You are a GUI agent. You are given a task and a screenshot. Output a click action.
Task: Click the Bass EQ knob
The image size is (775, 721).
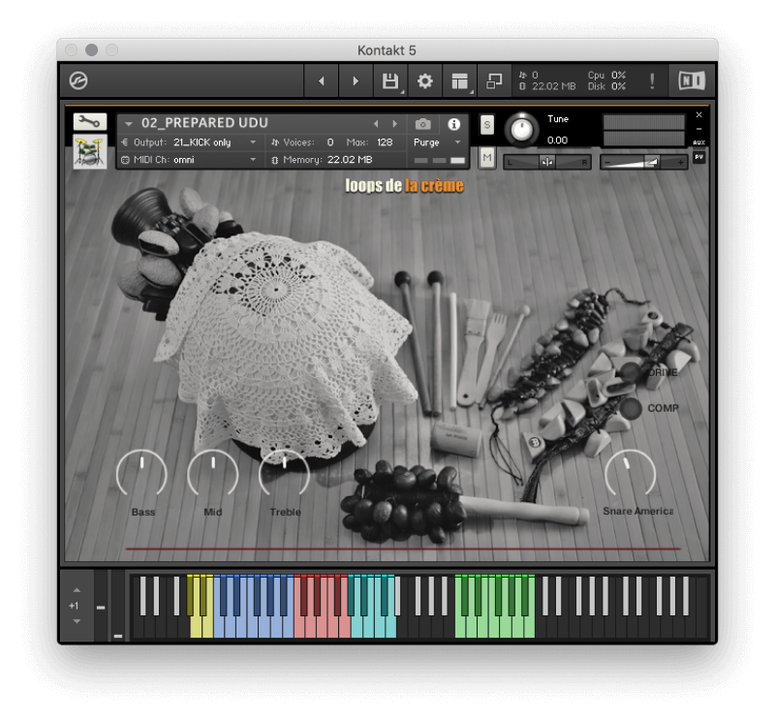point(141,474)
